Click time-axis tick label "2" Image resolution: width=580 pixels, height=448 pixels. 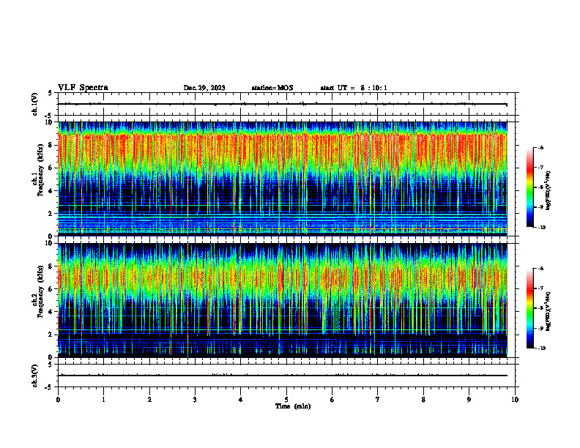pos(149,400)
